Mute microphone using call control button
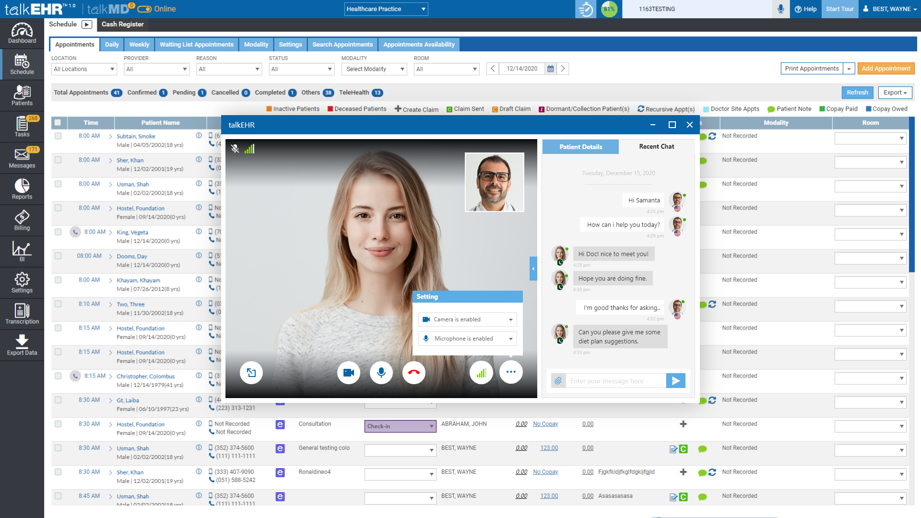Viewport: 921px width, 518px height. [381, 373]
